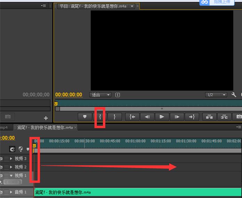
Task: Add unnumbered marker in timeline
Action: tap(28, 149)
